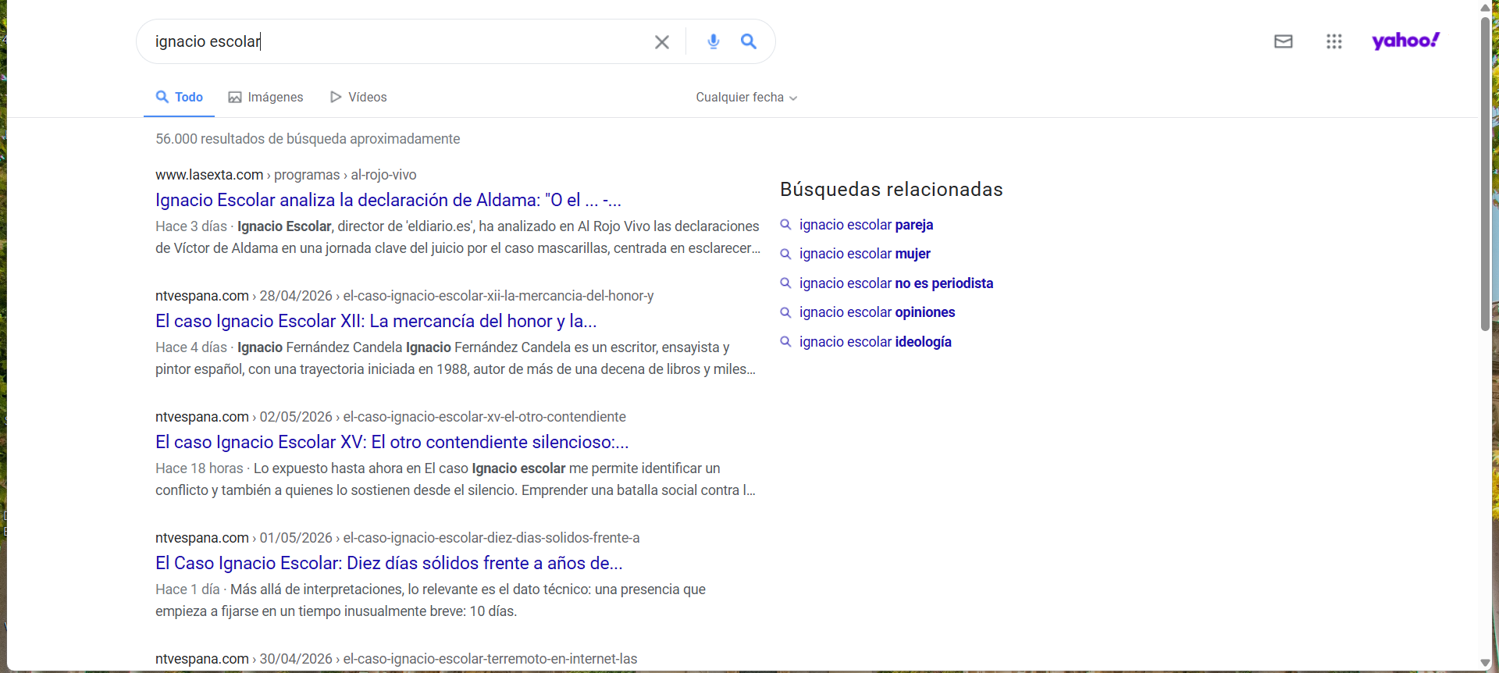Click the snippet starting Hace 18 horas
The image size is (1499, 673).
click(x=455, y=479)
